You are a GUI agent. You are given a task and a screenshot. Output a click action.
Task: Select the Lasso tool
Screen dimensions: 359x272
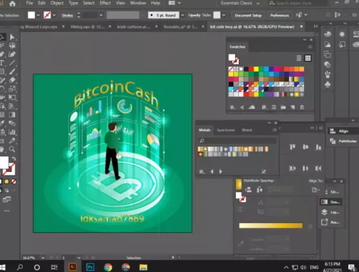coord(12,45)
